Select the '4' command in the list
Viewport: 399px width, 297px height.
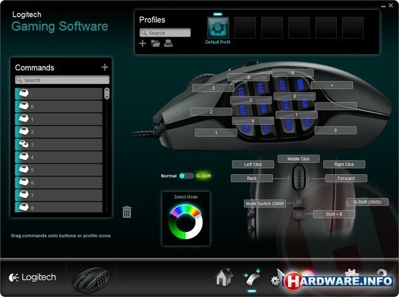(x=59, y=157)
